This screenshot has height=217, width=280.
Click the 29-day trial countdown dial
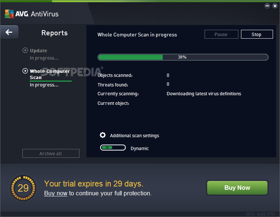23,188
